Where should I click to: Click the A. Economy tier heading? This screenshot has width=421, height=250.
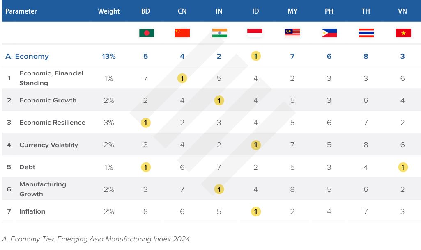pyautogui.click(x=27, y=56)
